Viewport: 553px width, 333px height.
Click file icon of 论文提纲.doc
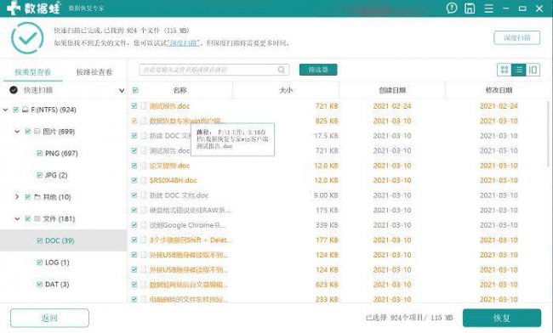[144, 166]
